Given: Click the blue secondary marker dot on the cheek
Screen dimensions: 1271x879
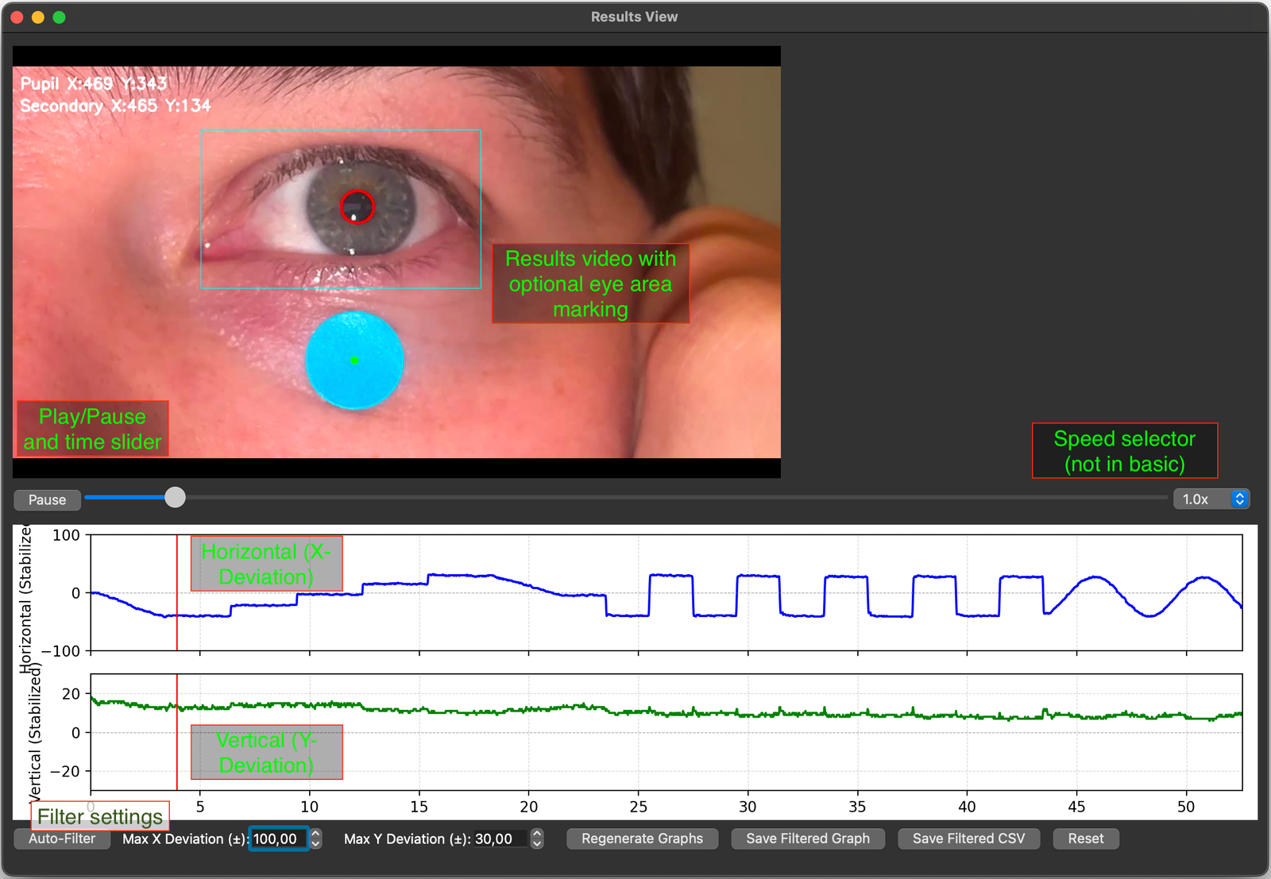Looking at the screenshot, I should (353, 360).
